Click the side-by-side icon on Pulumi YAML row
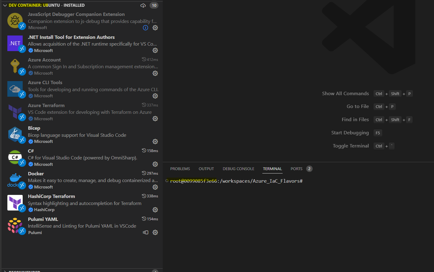The image size is (434, 272). click(x=145, y=232)
